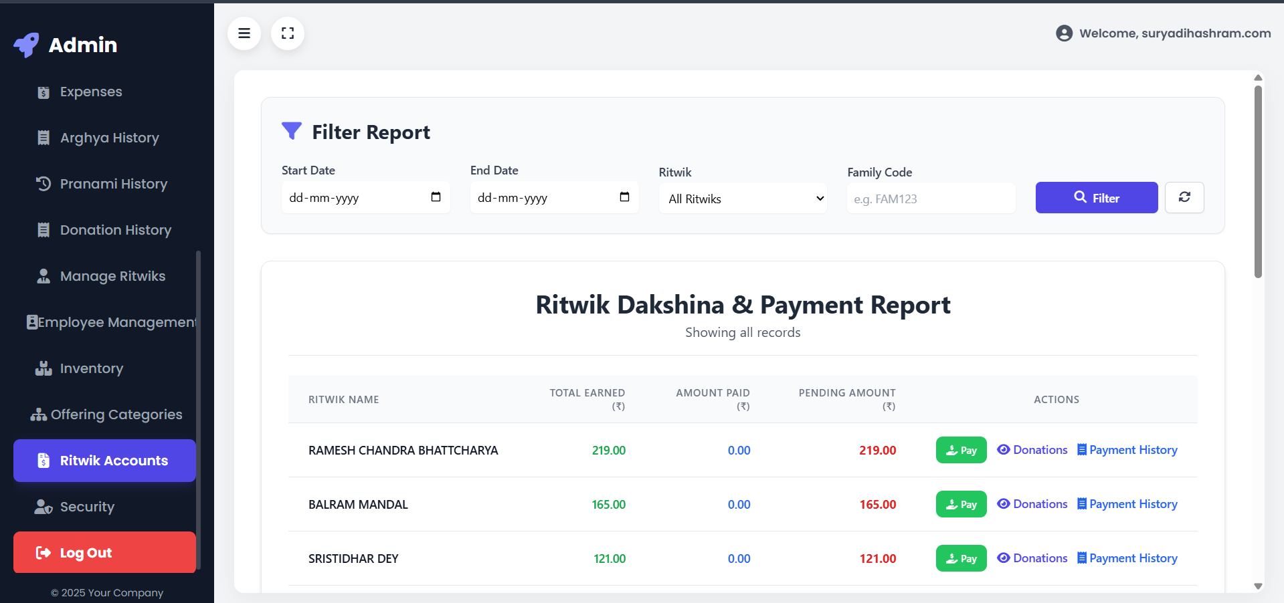Click the Family Code input field

931,199
